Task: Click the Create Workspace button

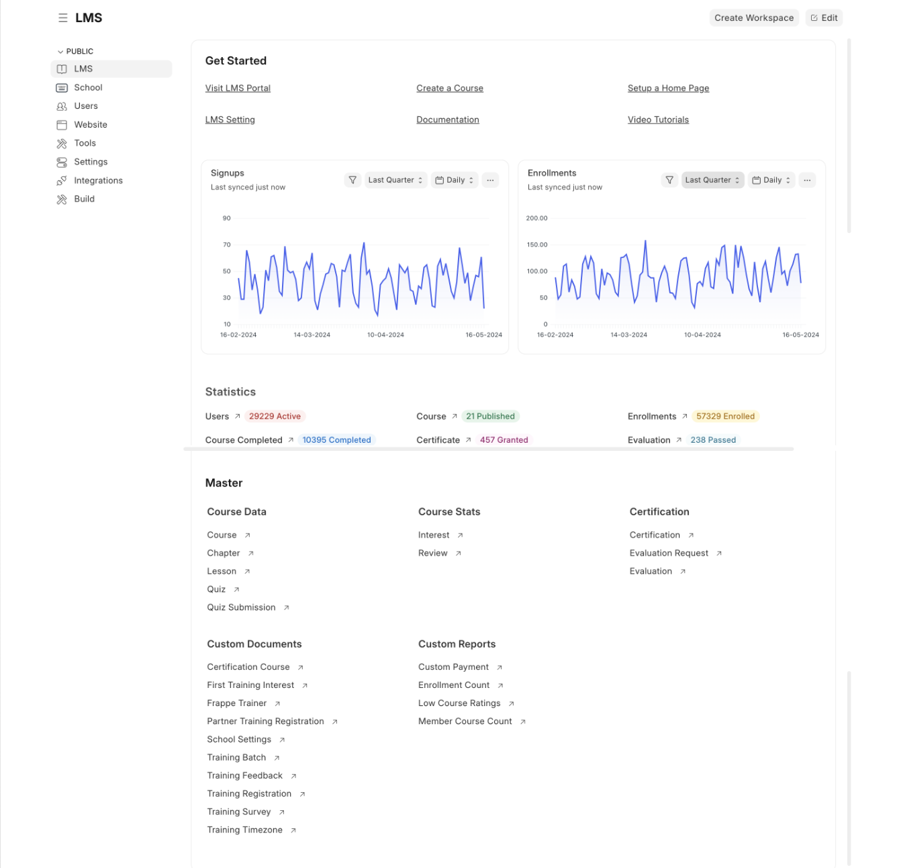Action: point(753,18)
